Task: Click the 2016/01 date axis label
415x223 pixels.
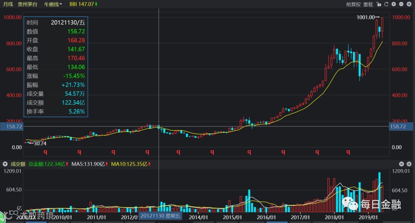Action: coord(266,218)
